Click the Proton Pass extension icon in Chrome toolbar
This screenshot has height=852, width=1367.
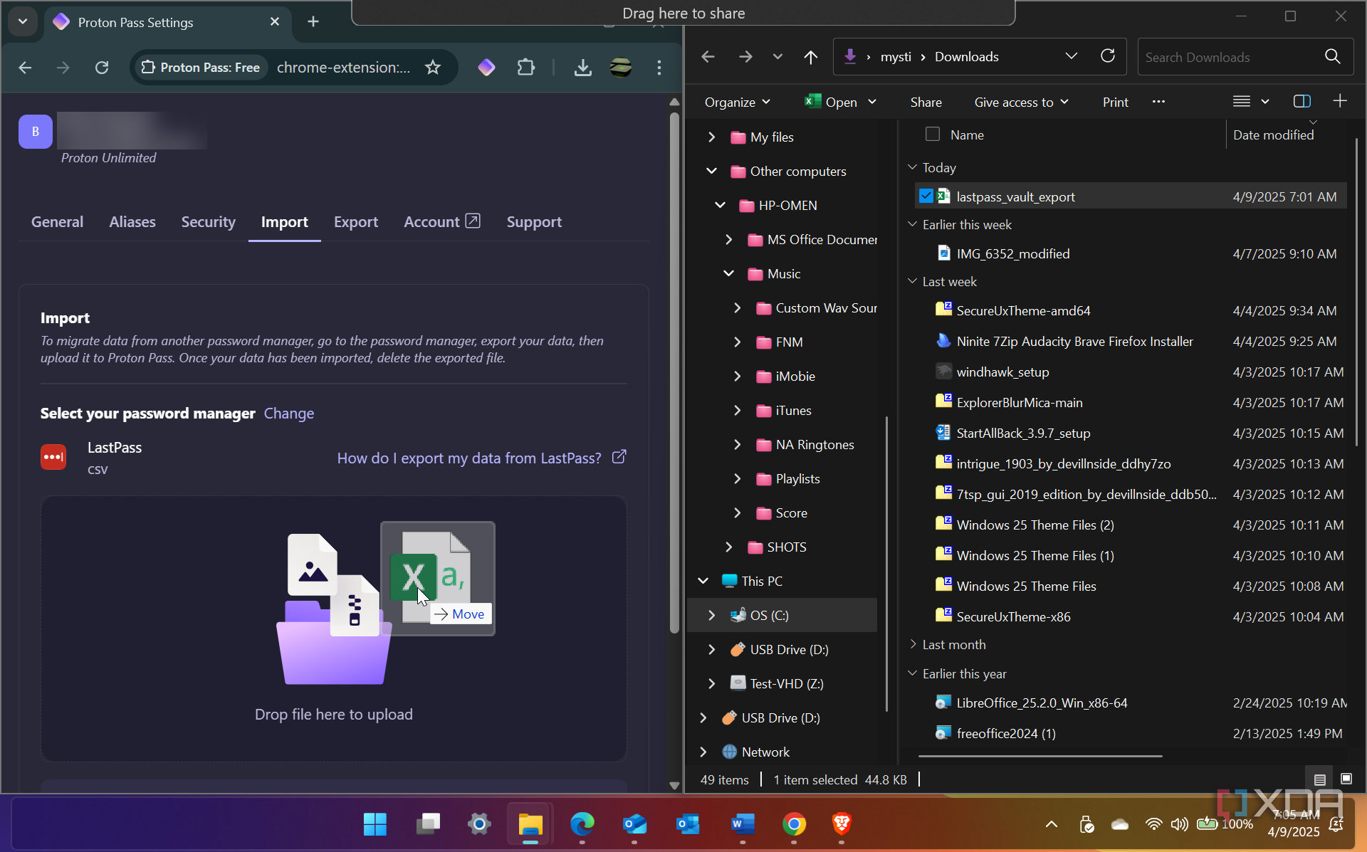(487, 67)
